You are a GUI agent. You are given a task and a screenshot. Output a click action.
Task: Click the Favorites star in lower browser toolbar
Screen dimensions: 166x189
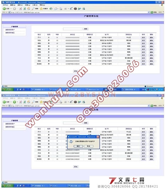coord(41,102)
